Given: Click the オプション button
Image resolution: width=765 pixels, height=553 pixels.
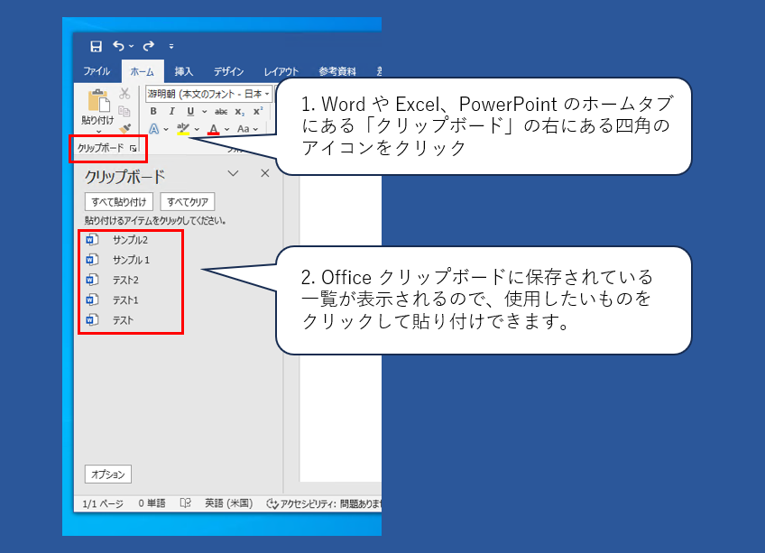Looking at the screenshot, I should [108, 474].
